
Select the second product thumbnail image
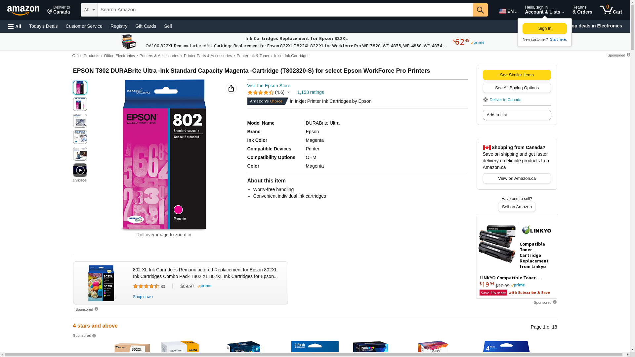click(x=80, y=104)
